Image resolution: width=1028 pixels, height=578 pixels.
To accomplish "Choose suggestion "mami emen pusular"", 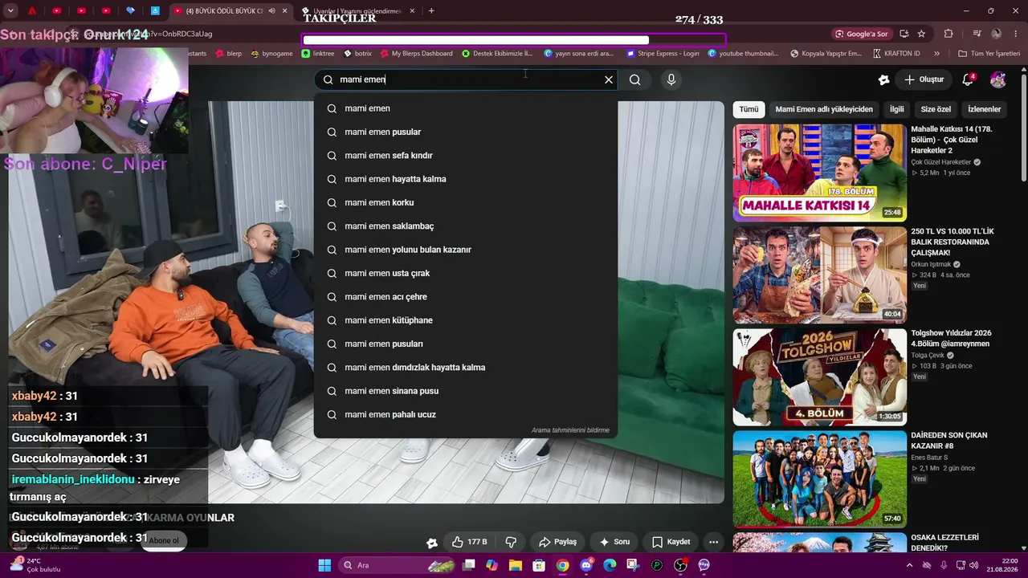I will point(466,132).
